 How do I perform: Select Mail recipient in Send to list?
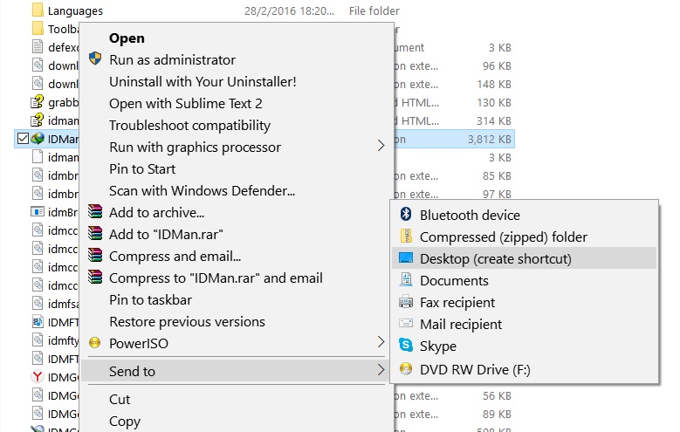coord(461,325)
